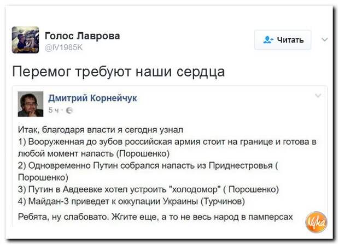Click the Дмитрий Корнейчук name link
339x245 pixels.
(92, 98)
